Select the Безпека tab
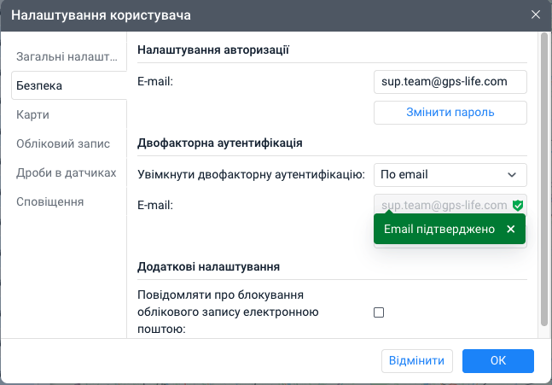 [x=69, y=85]
